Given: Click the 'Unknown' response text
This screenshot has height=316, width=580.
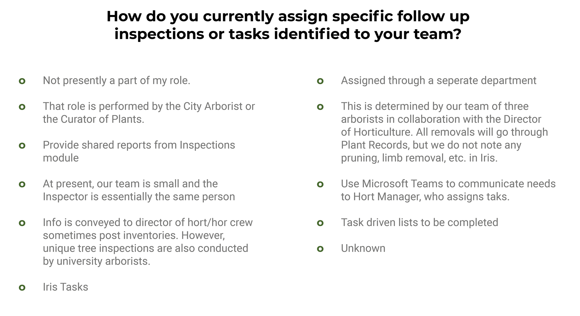Looking at the screenshot, I should coord(363,248).
